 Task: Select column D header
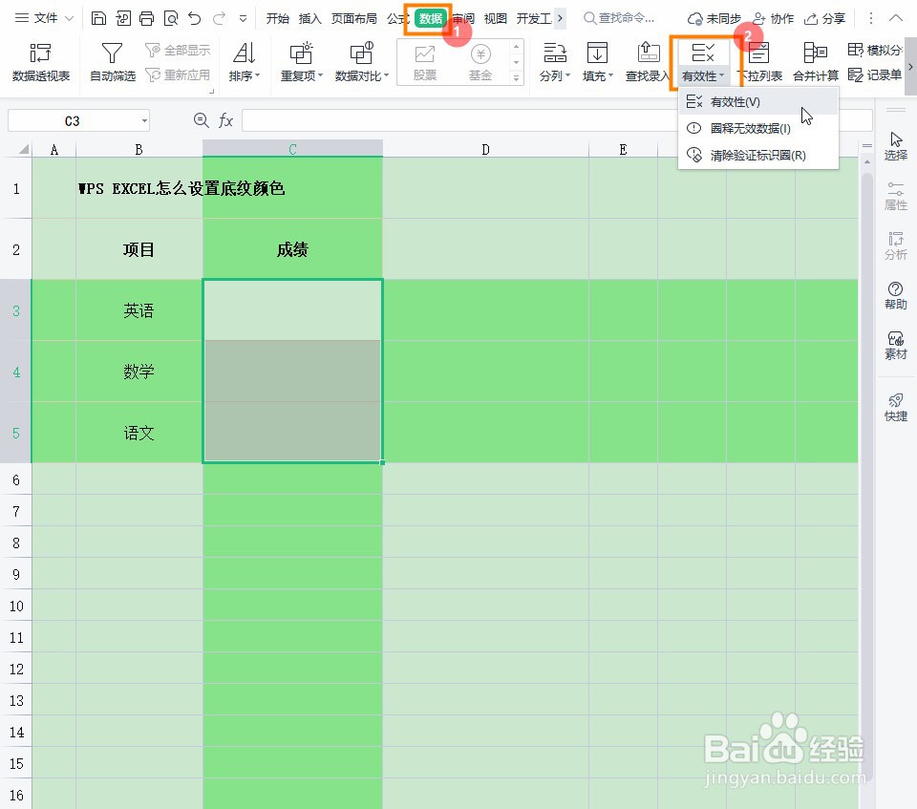(x=485, y=149)
